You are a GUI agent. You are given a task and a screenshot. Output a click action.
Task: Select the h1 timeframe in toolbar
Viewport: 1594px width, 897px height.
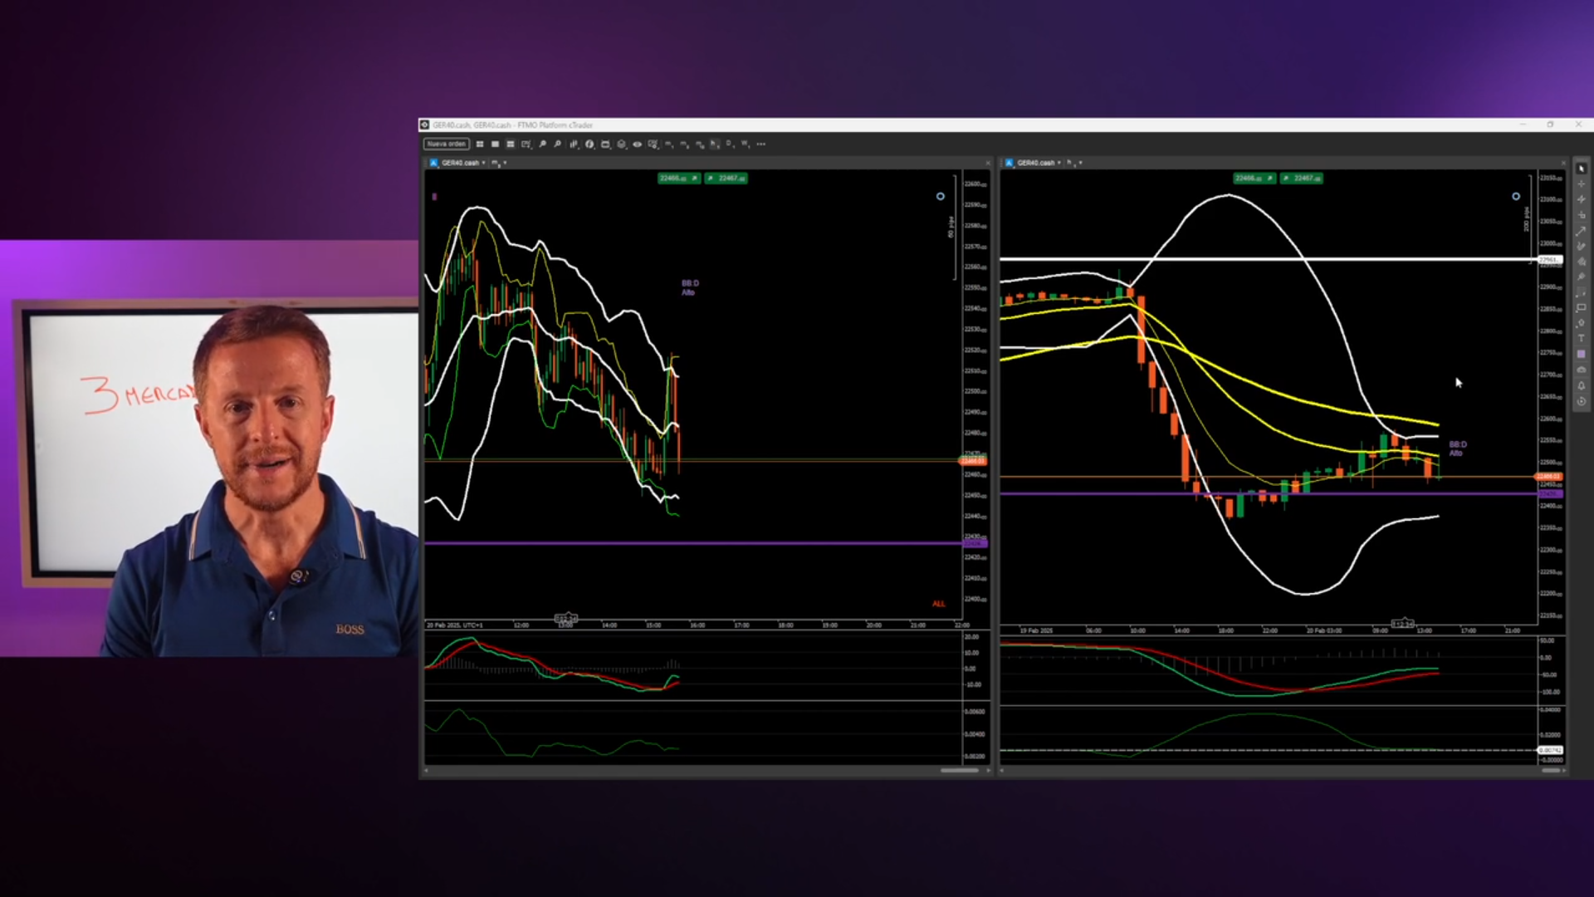point(714,144)
